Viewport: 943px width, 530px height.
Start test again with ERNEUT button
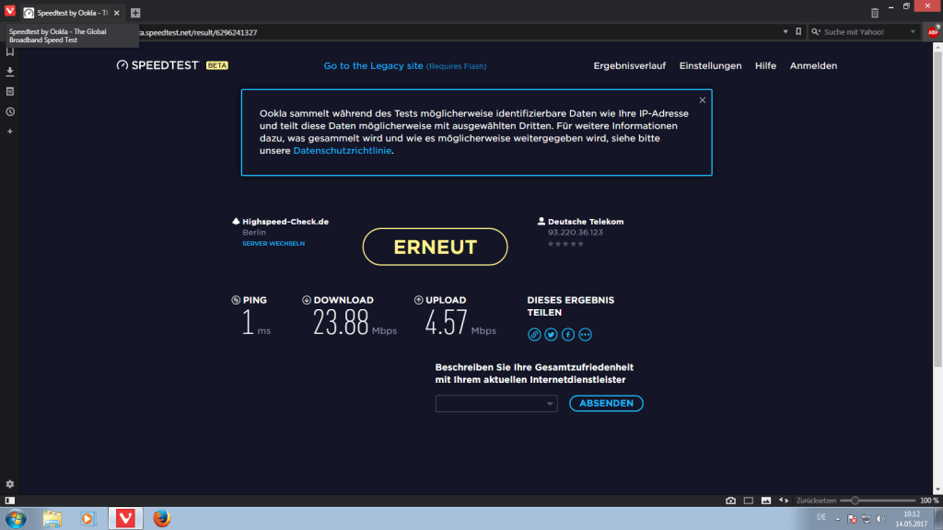point(435,247)
